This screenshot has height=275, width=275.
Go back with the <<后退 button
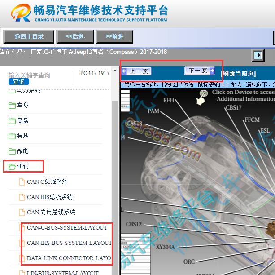tap(75, 37)
